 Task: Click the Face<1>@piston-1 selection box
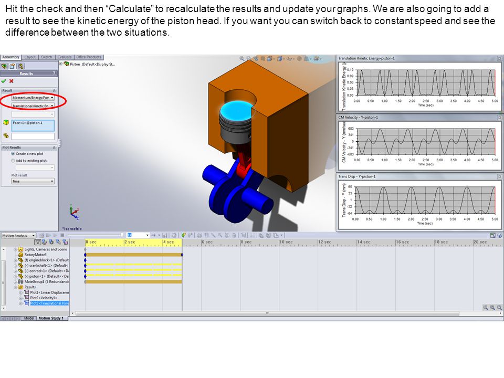pyautogui.click(x=33, y=125)
